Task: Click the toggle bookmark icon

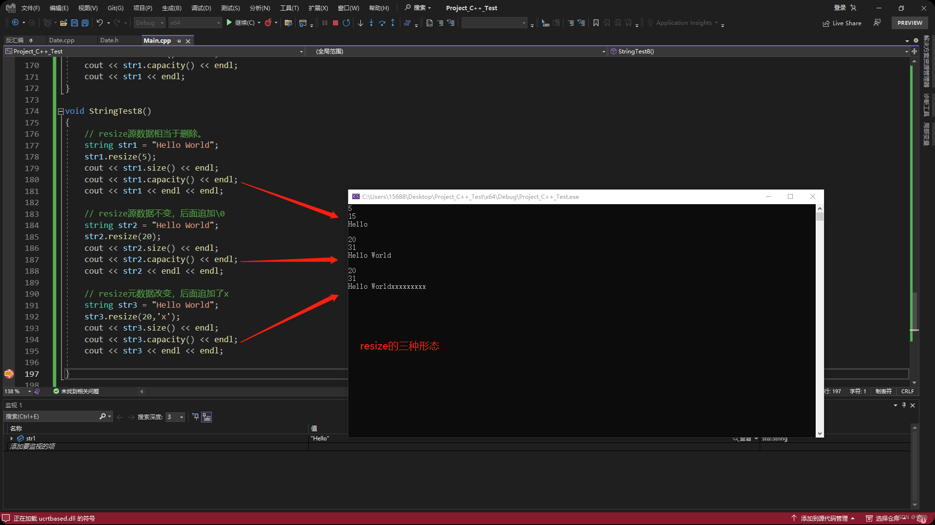Action: 596,23
